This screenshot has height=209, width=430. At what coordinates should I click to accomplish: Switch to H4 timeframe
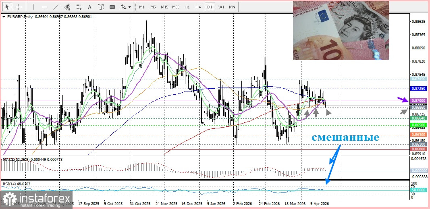pyautogui.click(x=198, y=7)
